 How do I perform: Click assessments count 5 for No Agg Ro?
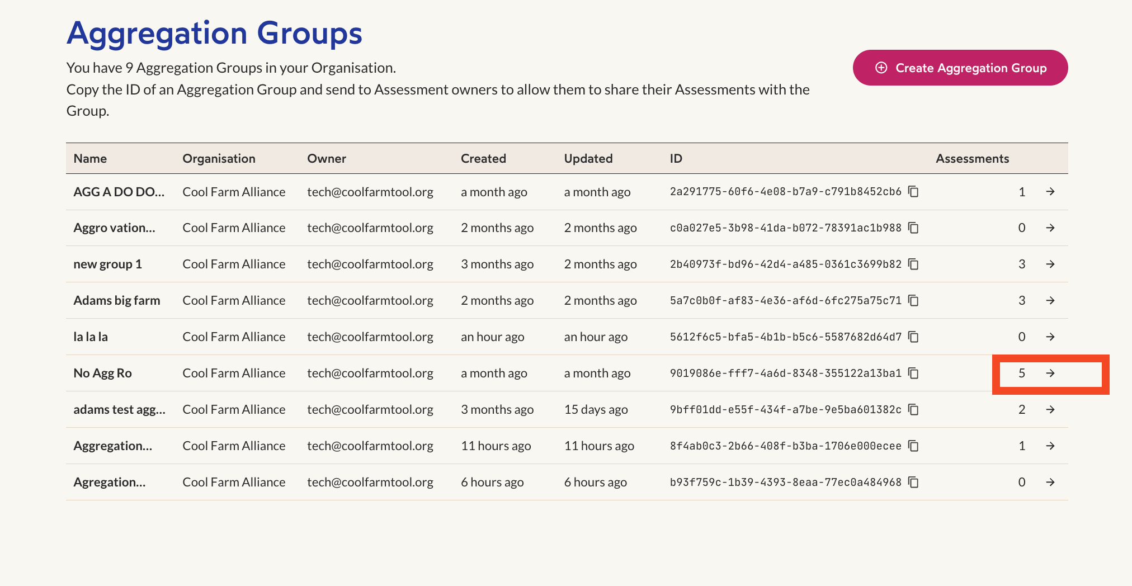tap(1022, 373)
